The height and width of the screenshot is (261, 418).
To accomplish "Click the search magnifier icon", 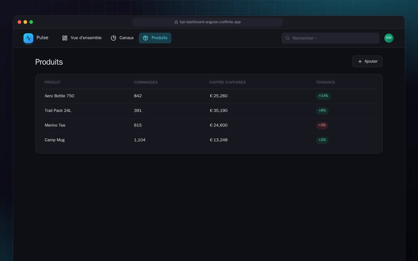I will coord(288,38).
